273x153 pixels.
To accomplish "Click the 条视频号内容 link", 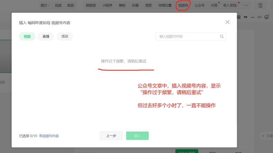I will [x=49, y=136].
